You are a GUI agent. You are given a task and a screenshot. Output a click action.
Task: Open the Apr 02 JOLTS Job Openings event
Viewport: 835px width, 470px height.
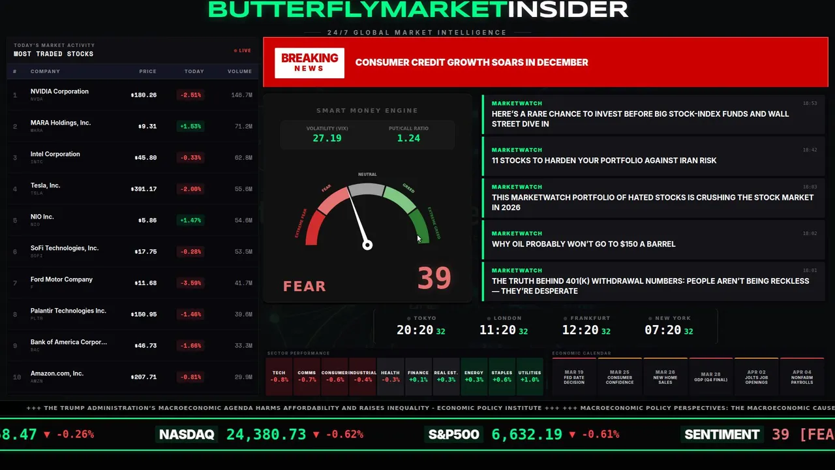coord(757,377)
